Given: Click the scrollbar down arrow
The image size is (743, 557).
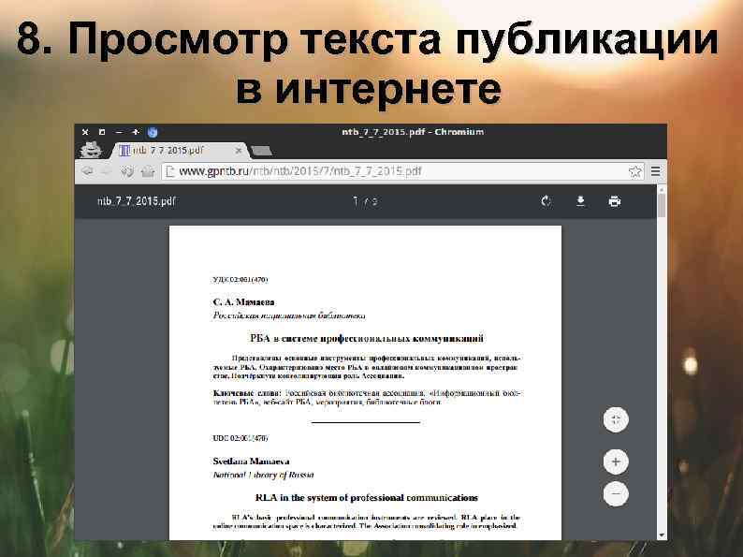Looking at the screenshot, I should pyautogui.click(x=662, y=535).
